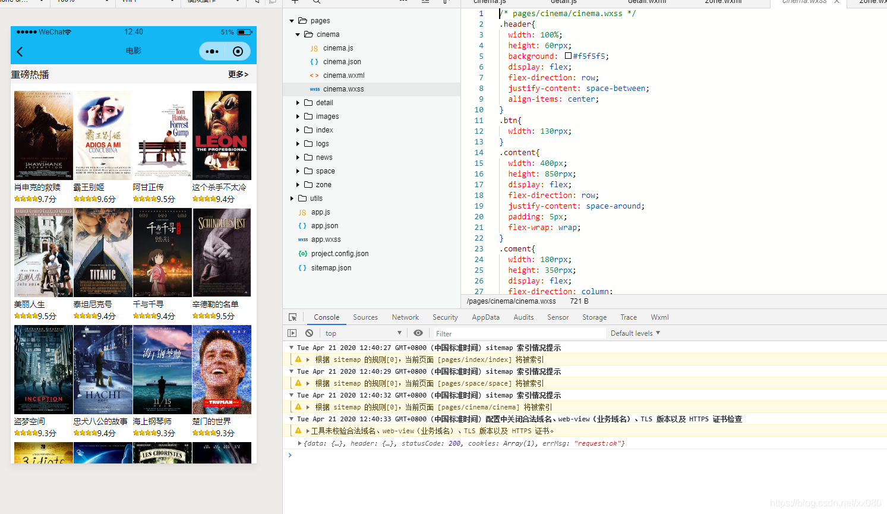This screenshot has height=514, width=887.
Task: Tap the 肖申克的救赎 movie poster
Action: coord(43,135)
